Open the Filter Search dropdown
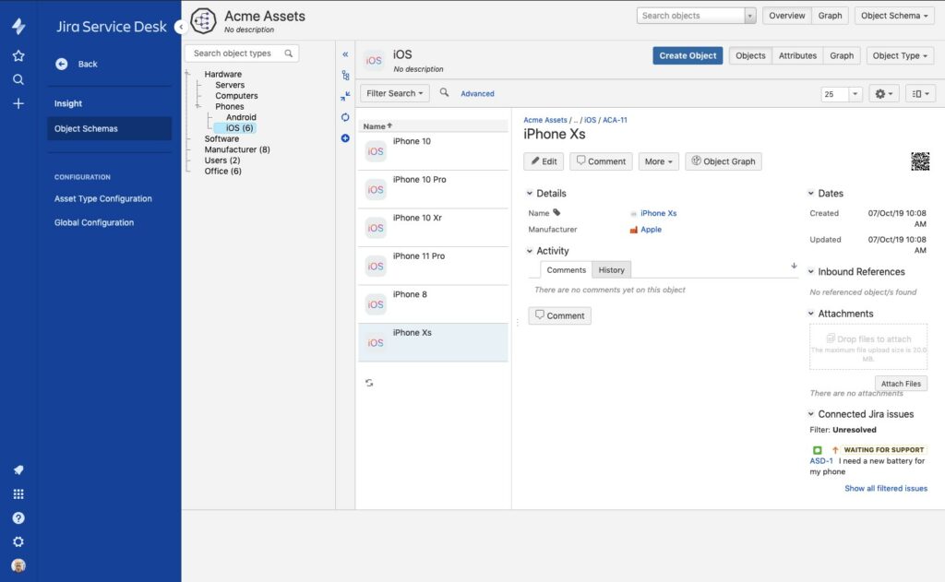Image resolution: width=945 pixels, height=582 pixels. [395, 93]
